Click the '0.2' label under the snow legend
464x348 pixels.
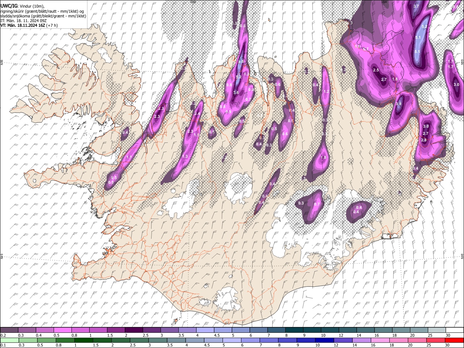(x=3, y=335)
